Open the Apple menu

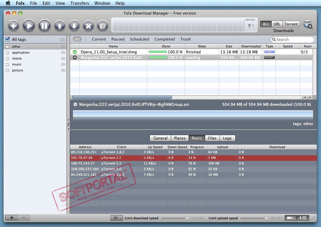[x=8, y=3]
